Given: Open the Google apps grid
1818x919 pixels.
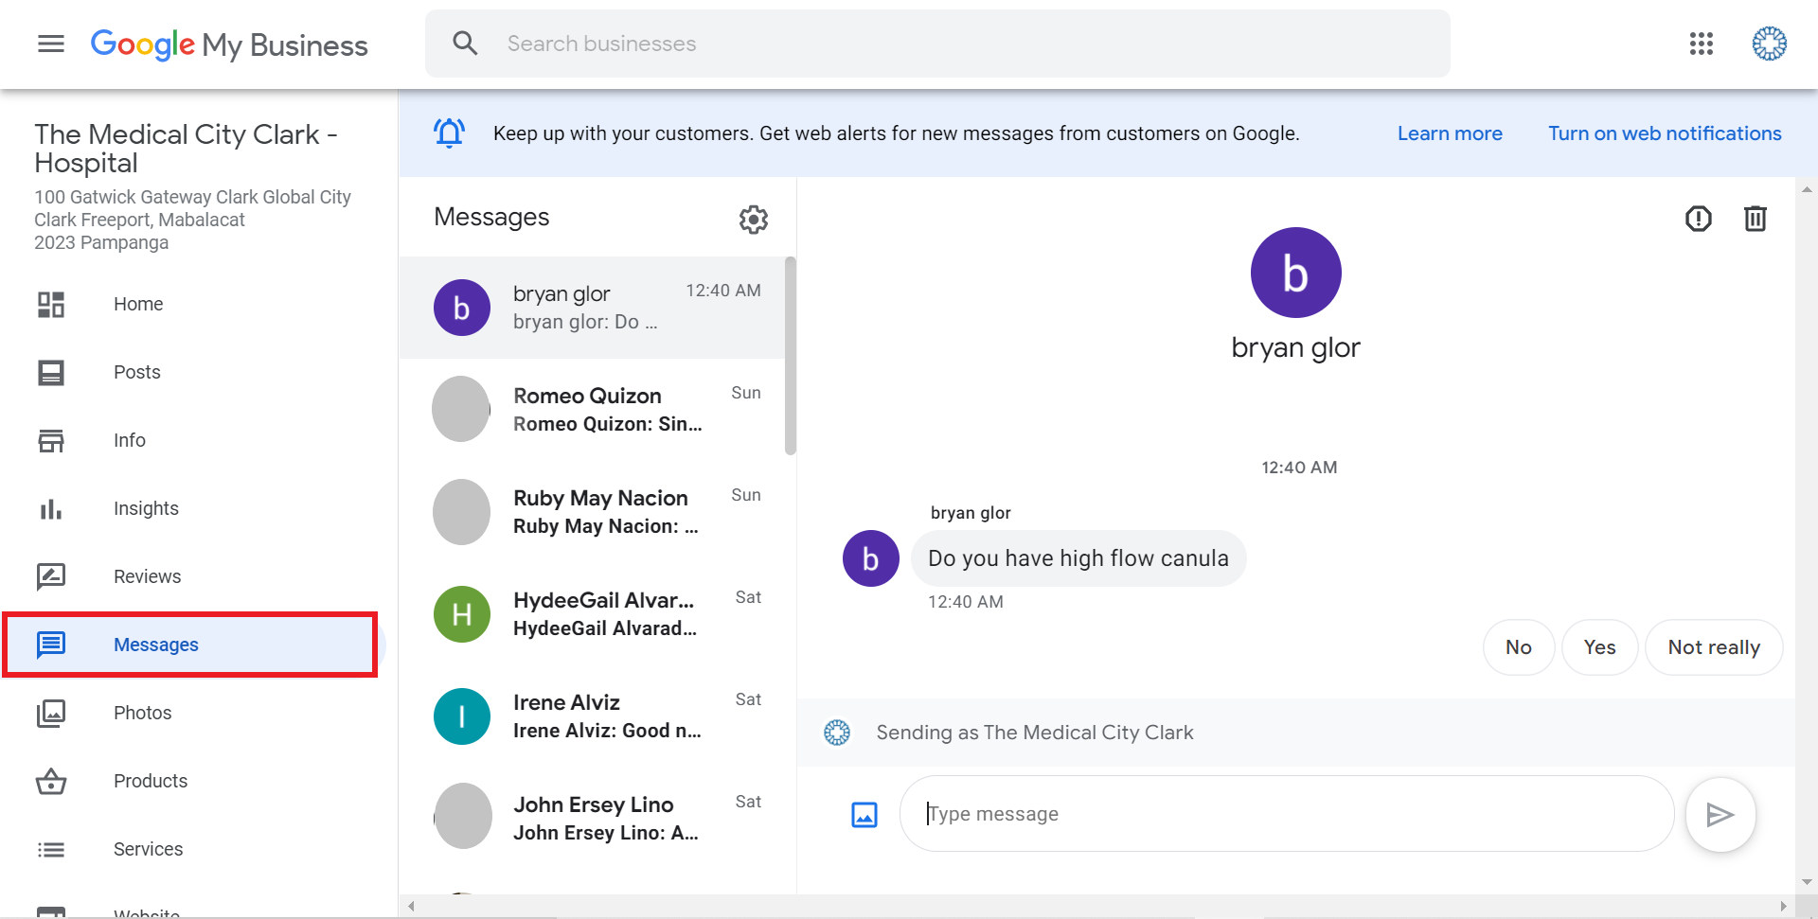Looking at the screenshot, I should click(1701, 44).
